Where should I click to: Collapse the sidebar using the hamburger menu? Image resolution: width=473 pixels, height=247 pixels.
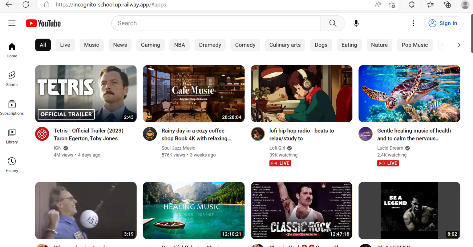[12, 23]
